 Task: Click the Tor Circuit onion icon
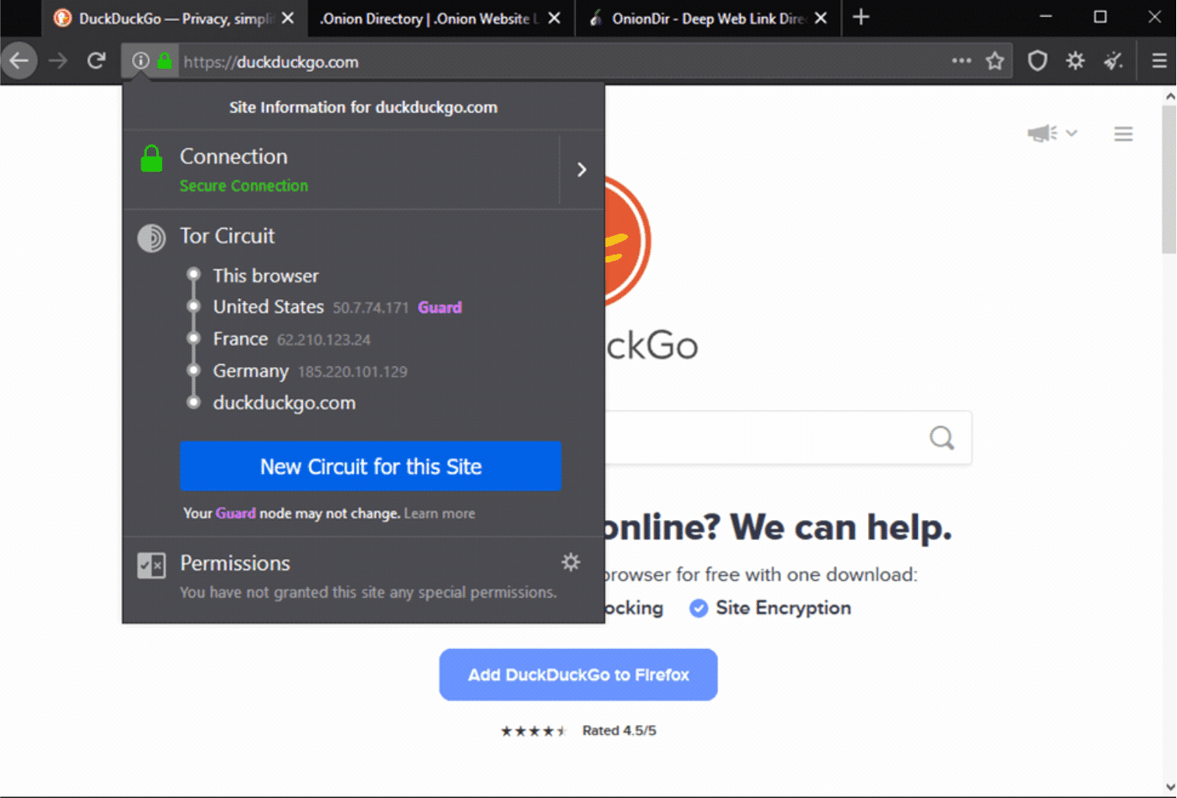click(x=151, y=238)
